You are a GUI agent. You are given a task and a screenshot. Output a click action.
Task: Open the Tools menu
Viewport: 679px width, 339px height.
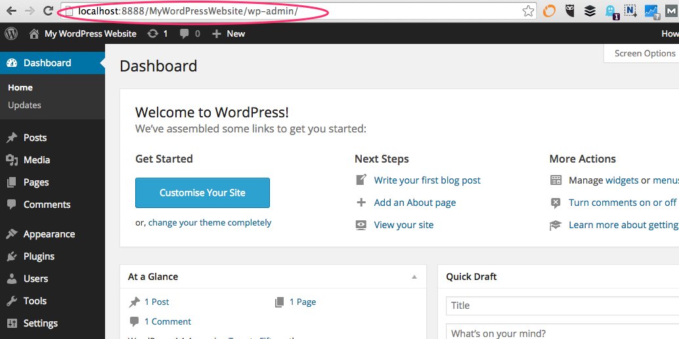pyautogui.click(x=35, y=301)
